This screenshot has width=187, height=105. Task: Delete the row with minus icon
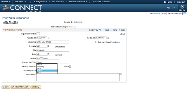[x=124, y=34]
